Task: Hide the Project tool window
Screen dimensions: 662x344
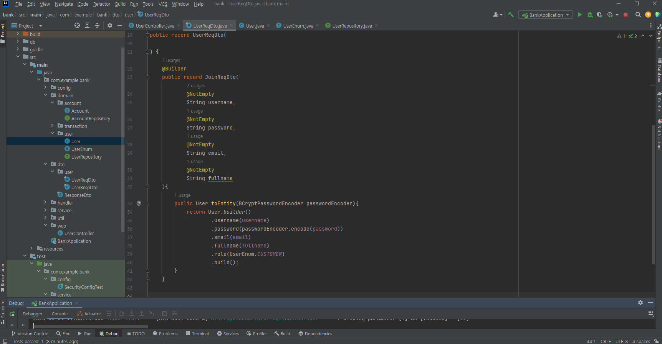Action: [120, 25]
